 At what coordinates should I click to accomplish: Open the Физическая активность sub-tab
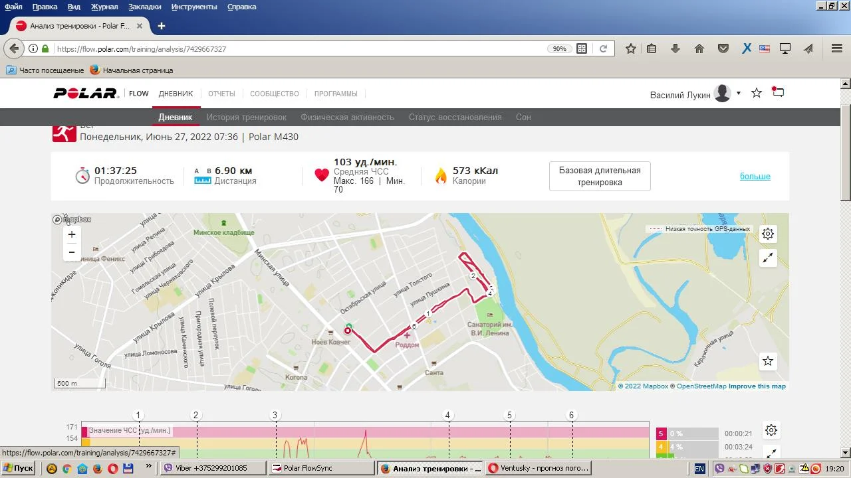pyautogui.click(x=347, y=117)
